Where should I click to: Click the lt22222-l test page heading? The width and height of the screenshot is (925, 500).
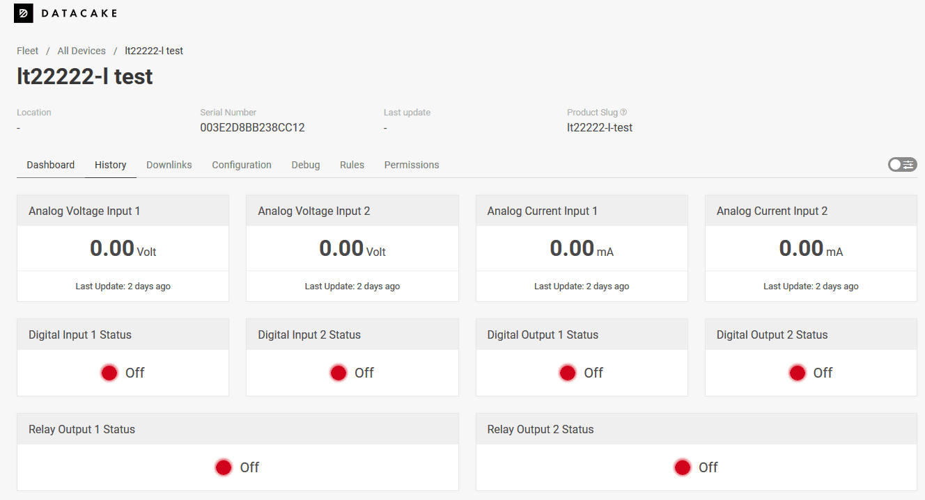pos(85,76)
